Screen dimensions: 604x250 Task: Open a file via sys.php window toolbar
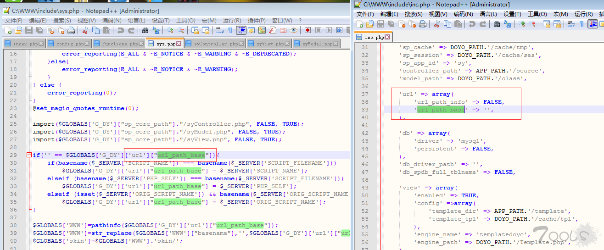(18, 30)
